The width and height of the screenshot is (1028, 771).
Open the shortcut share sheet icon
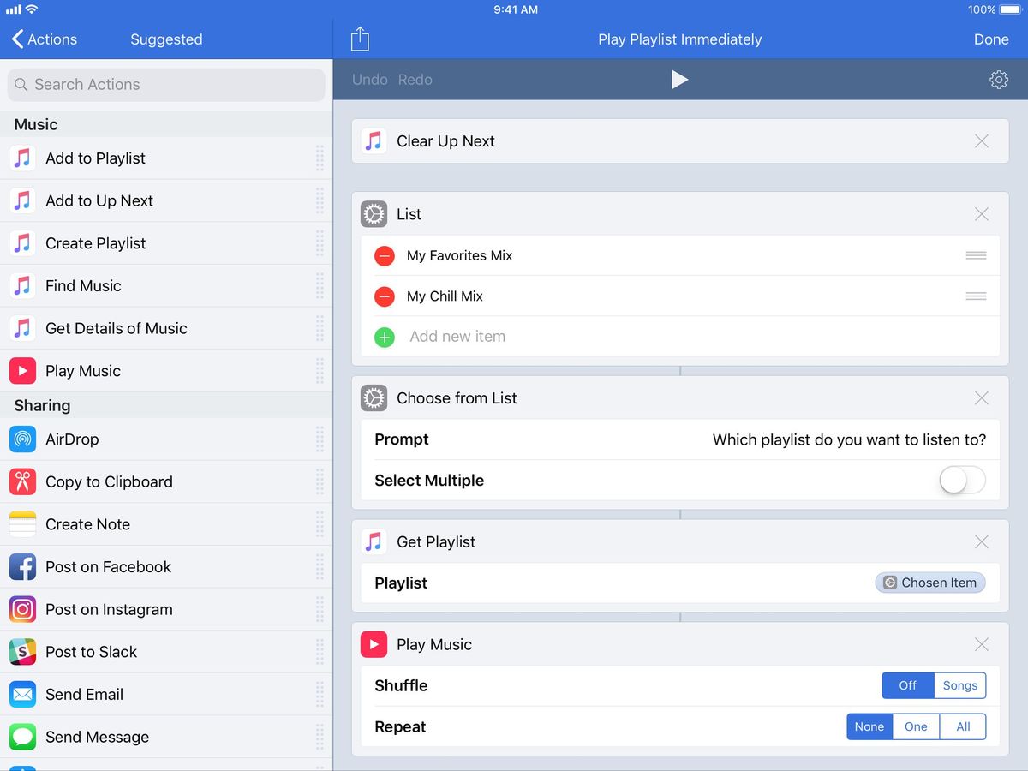[x=360, y=39]
